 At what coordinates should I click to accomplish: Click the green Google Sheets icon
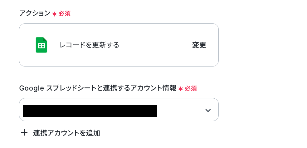(x=41, y=45)
